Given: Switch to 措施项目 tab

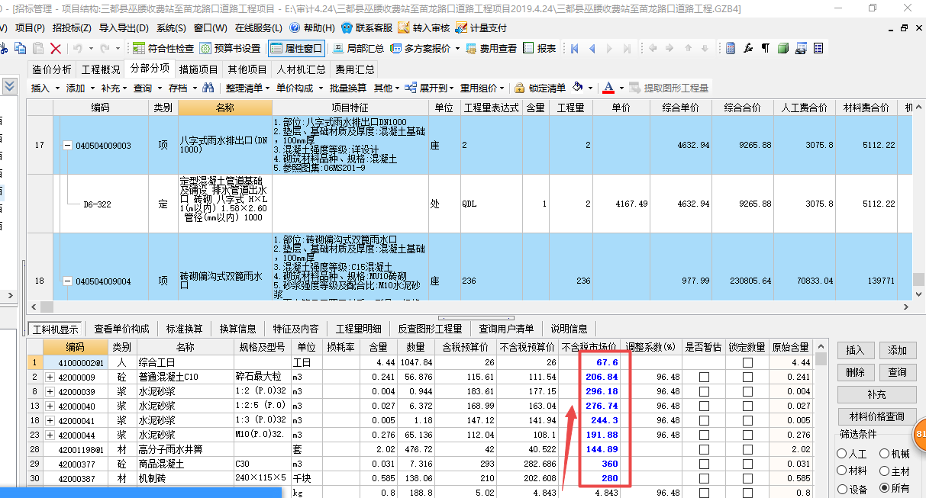Looking at the screenshot, I should (x=198, y=69).
